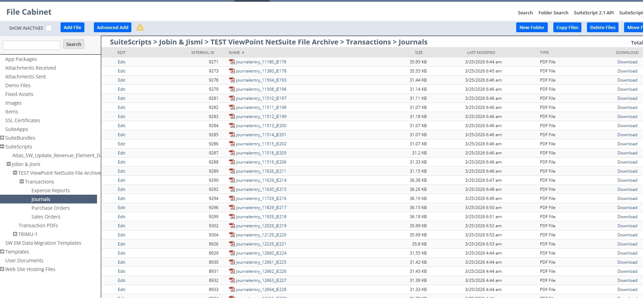The width and height of the screenshot is (643, 298).
Task: Click PDF icon beside journalentry_12664_JE228
Action: pyautogui.click(x=232, y=289)
